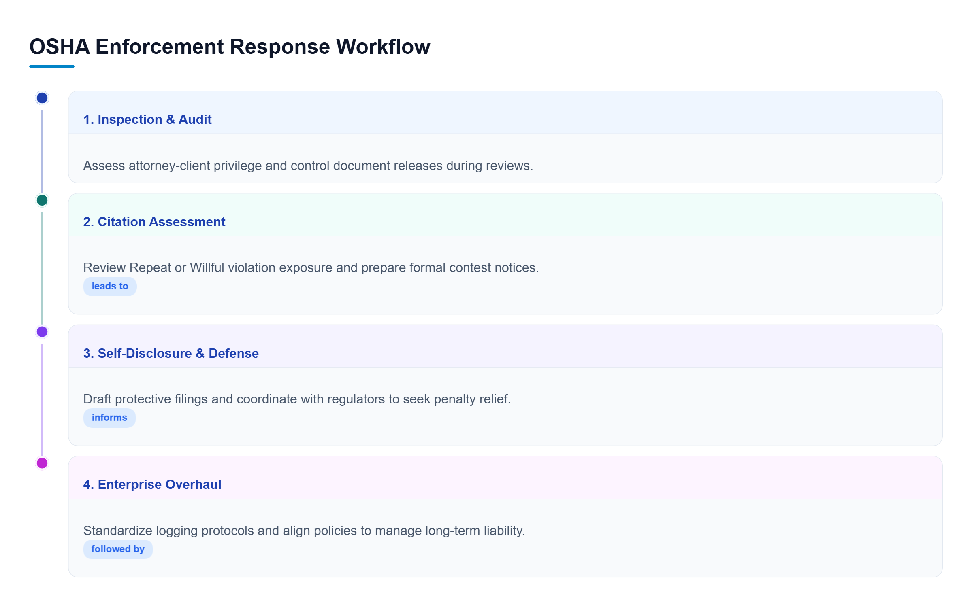This screenshot has width=972, height=607.
Task: Click text 'Standardize logging protocols and align policies'
Action: 220,531
